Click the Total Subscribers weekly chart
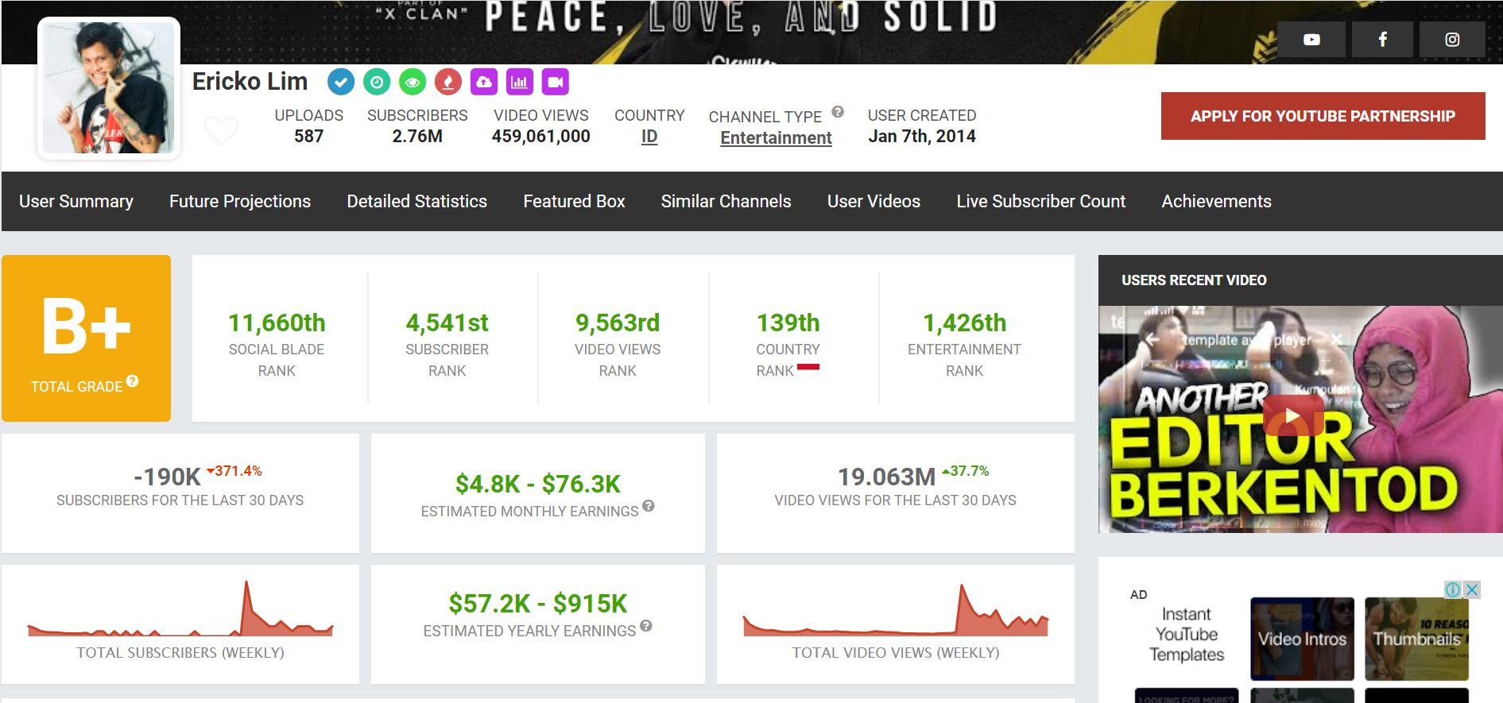This screenshot has height=703, width=1503. [x=180, y=608]
